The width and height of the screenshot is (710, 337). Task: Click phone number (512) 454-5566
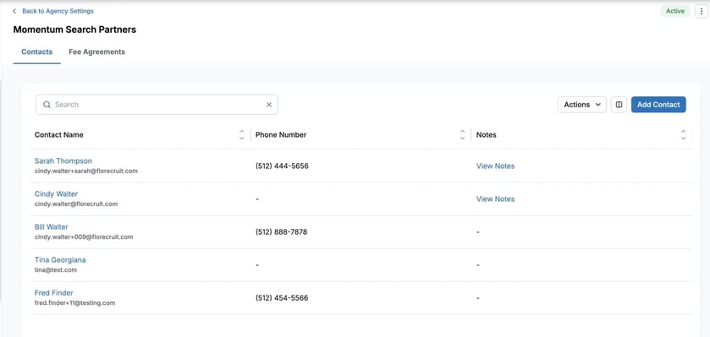pyautogui.click(x=282, y=298)
